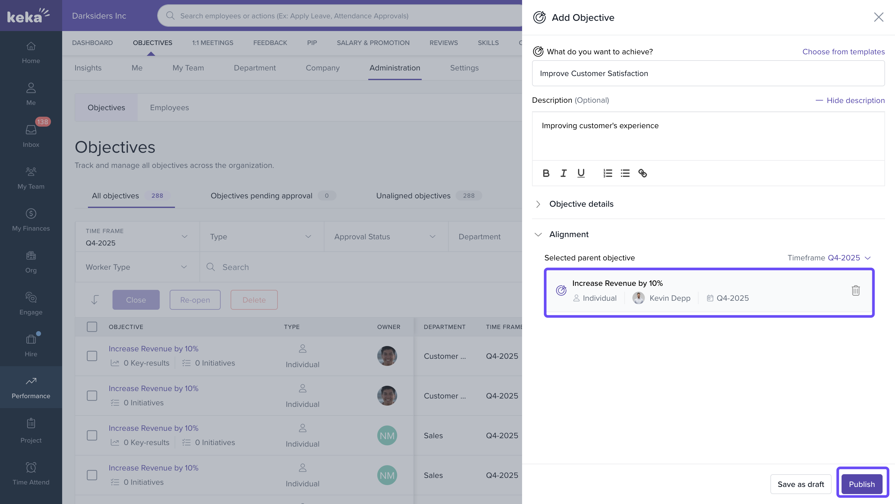Image resolution: width=895 pixels, height=504 pixels.
Task: Open Inbox from the sidebar
Action: pyautogui.click(x=31, y=135)
